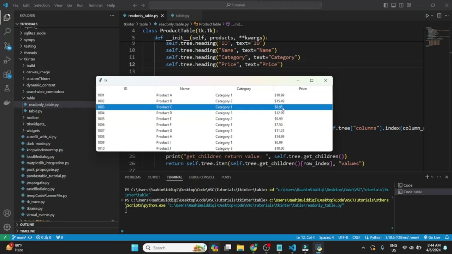452x254 pixels.
Task: Click the Name column heading in tk window
Action: pyautogui.click(x=185, y=89)
